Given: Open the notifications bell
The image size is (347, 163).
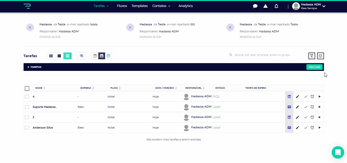Looking at the screenshot, I should click(x=276, y=6).
